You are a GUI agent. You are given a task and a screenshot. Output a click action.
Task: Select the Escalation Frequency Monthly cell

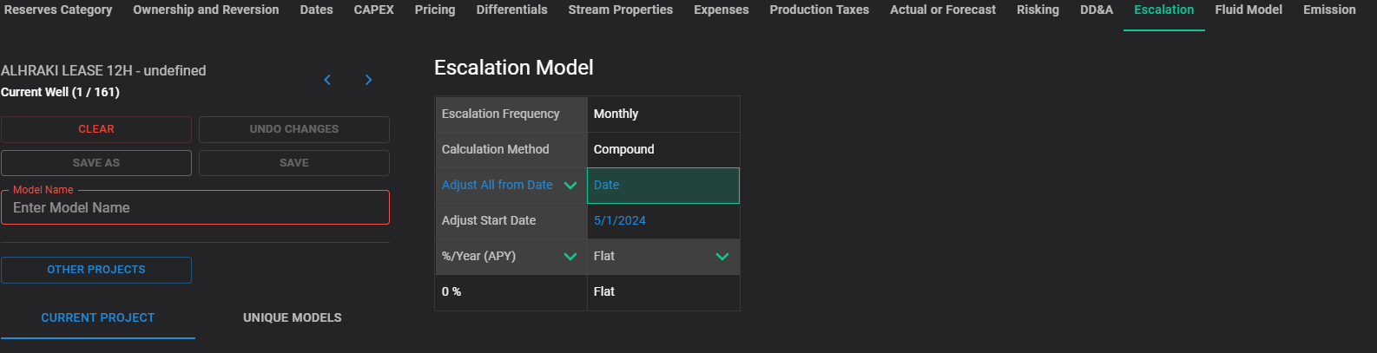coord(663,114)
